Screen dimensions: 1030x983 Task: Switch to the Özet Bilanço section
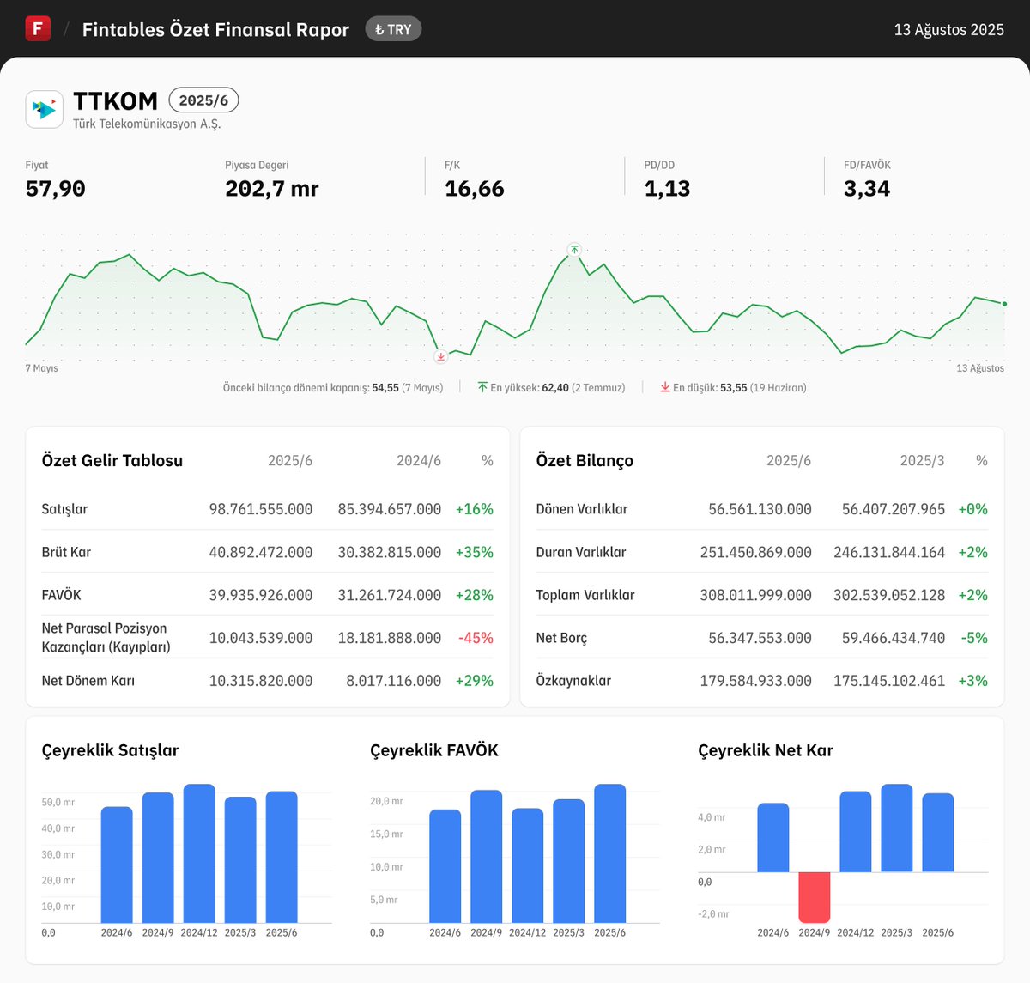(584, 460)
